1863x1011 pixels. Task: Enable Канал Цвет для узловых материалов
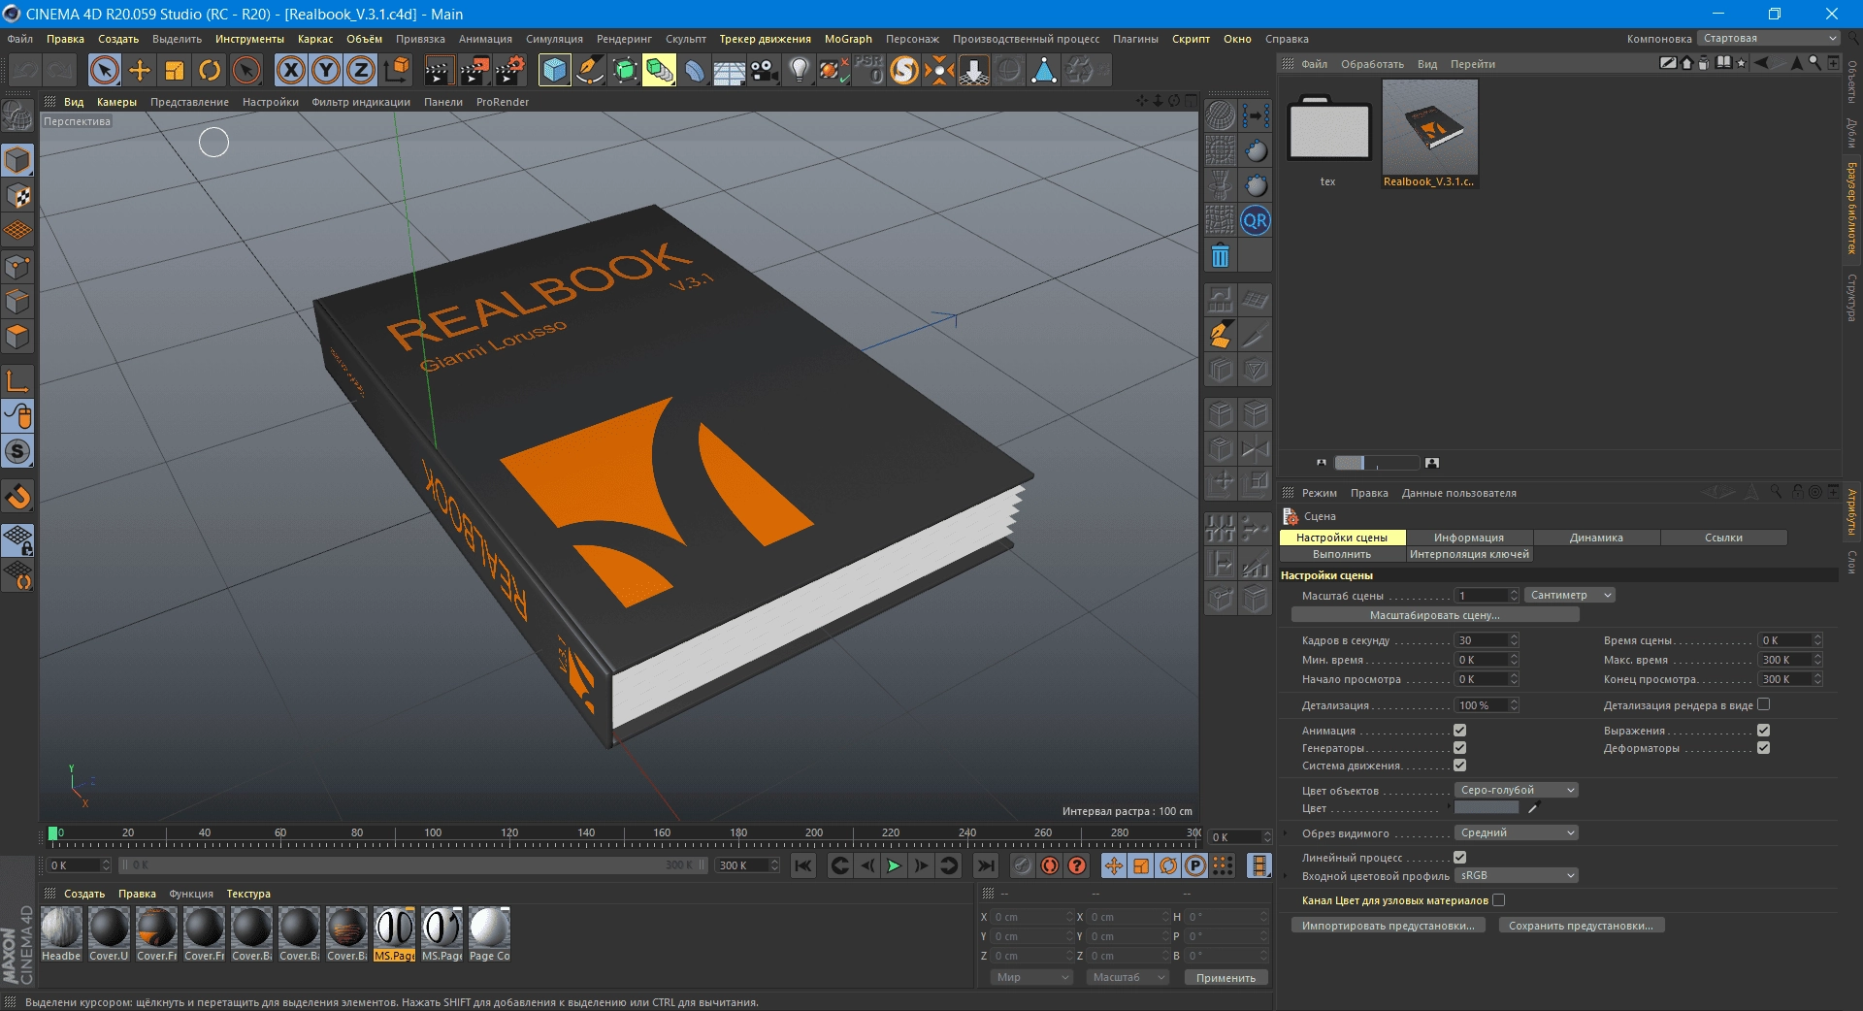[x=1498, y=900]
